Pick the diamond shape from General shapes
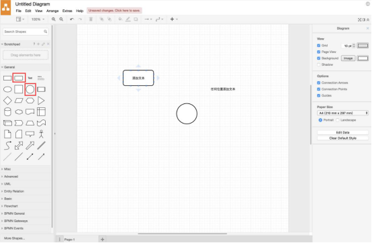Image resolution: width=372 pixels, height=243 pixels. 7,101
